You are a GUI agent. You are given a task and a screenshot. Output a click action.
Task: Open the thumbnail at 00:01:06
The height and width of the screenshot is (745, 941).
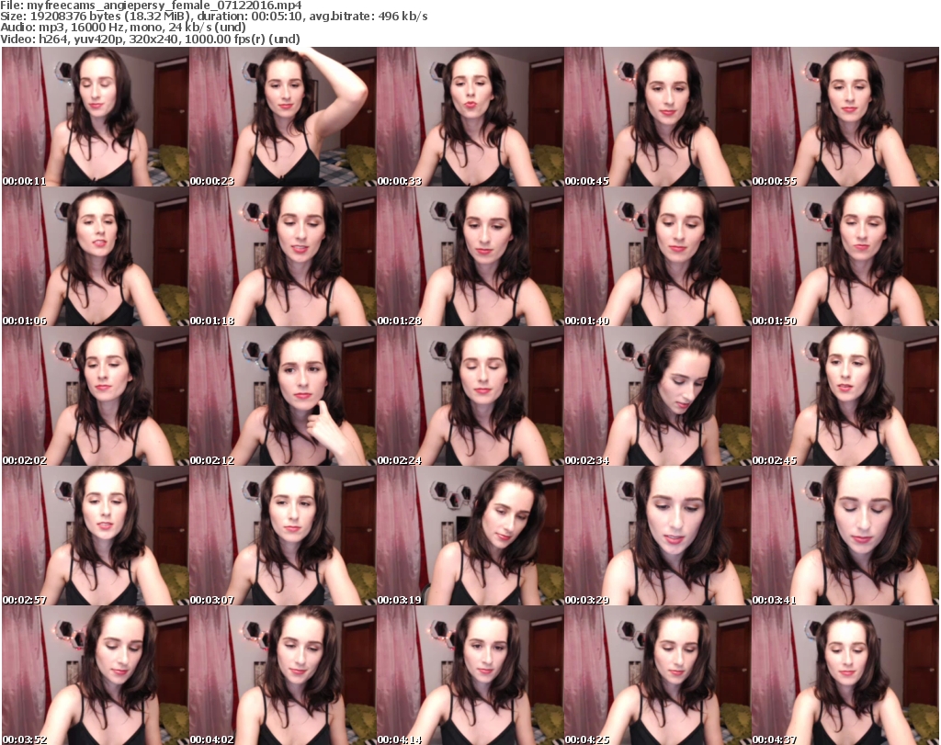(x=96, y=256)
